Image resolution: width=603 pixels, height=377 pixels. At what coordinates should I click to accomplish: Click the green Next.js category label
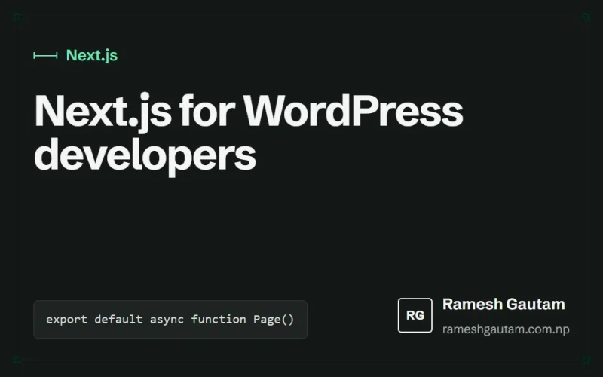(92, 55)
